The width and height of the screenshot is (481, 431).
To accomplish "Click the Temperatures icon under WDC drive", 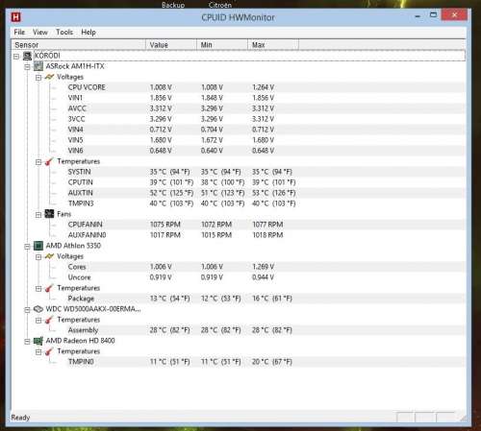I will [49, 320].
